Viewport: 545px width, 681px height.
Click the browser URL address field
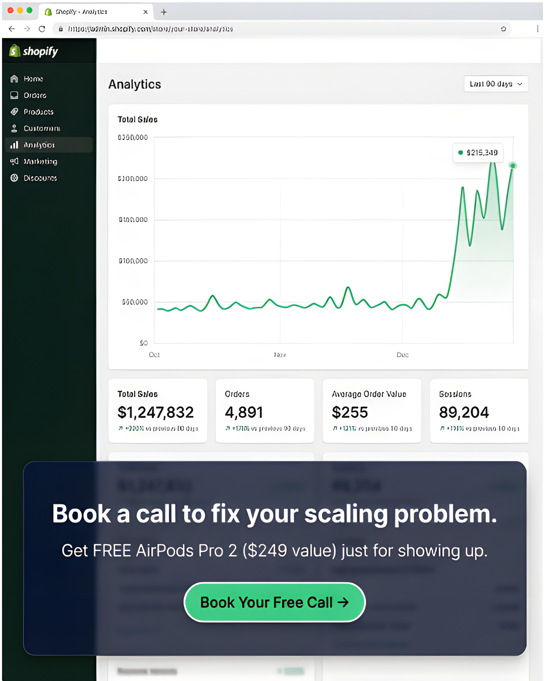pos(283,29)
